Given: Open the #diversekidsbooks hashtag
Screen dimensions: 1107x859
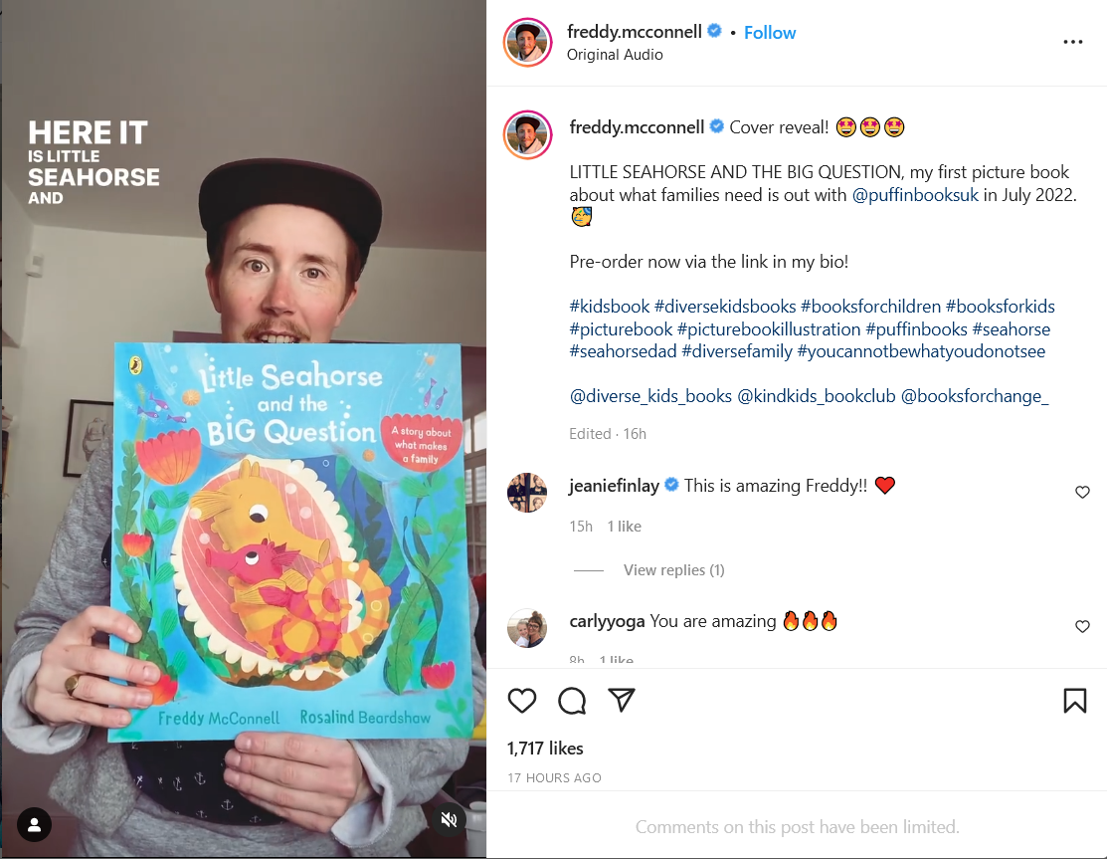Looking at the screenshot, I should [725, 306].
